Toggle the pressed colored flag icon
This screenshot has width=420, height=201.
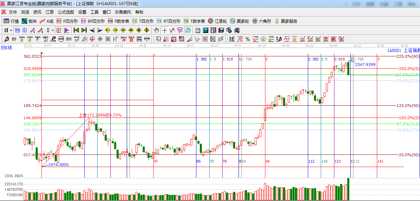pos(67,30)
